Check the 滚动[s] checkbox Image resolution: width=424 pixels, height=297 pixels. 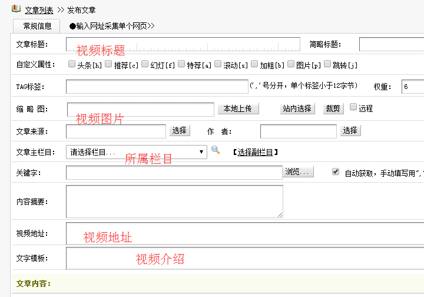coord(218,64)
